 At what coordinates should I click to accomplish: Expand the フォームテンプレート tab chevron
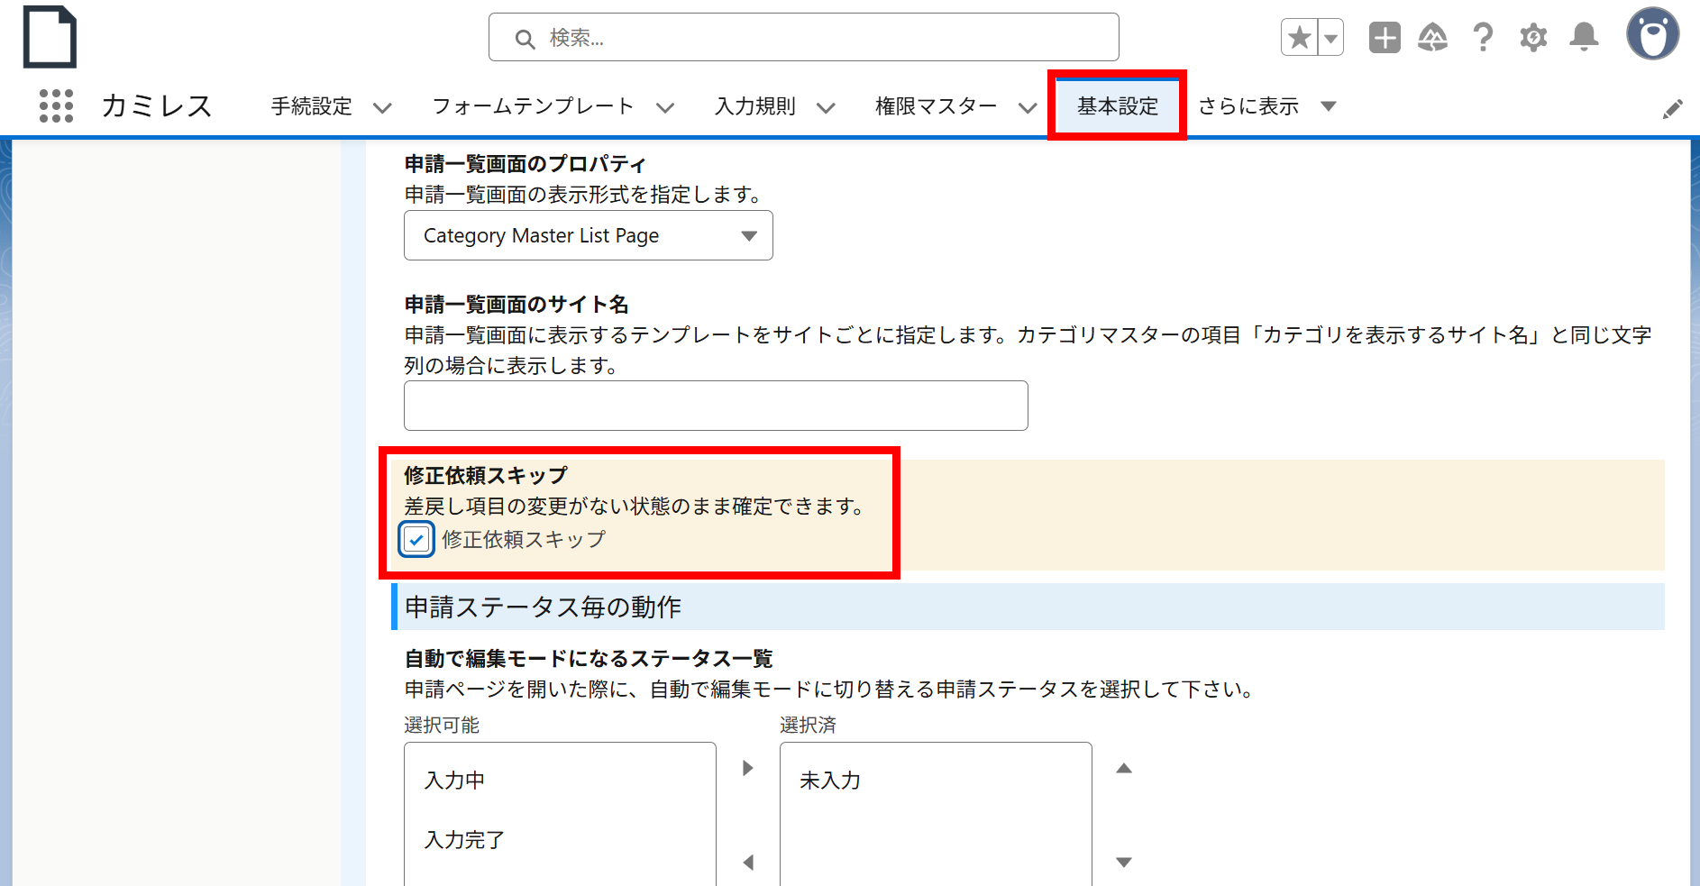click(x=665, y=108)
